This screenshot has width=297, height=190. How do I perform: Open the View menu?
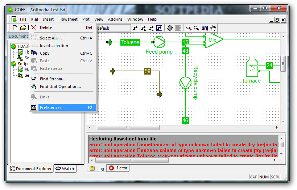pyautogui.click(x=99, y=19)
